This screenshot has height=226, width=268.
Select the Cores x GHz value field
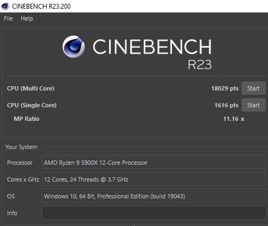click(x=154, y=179)
